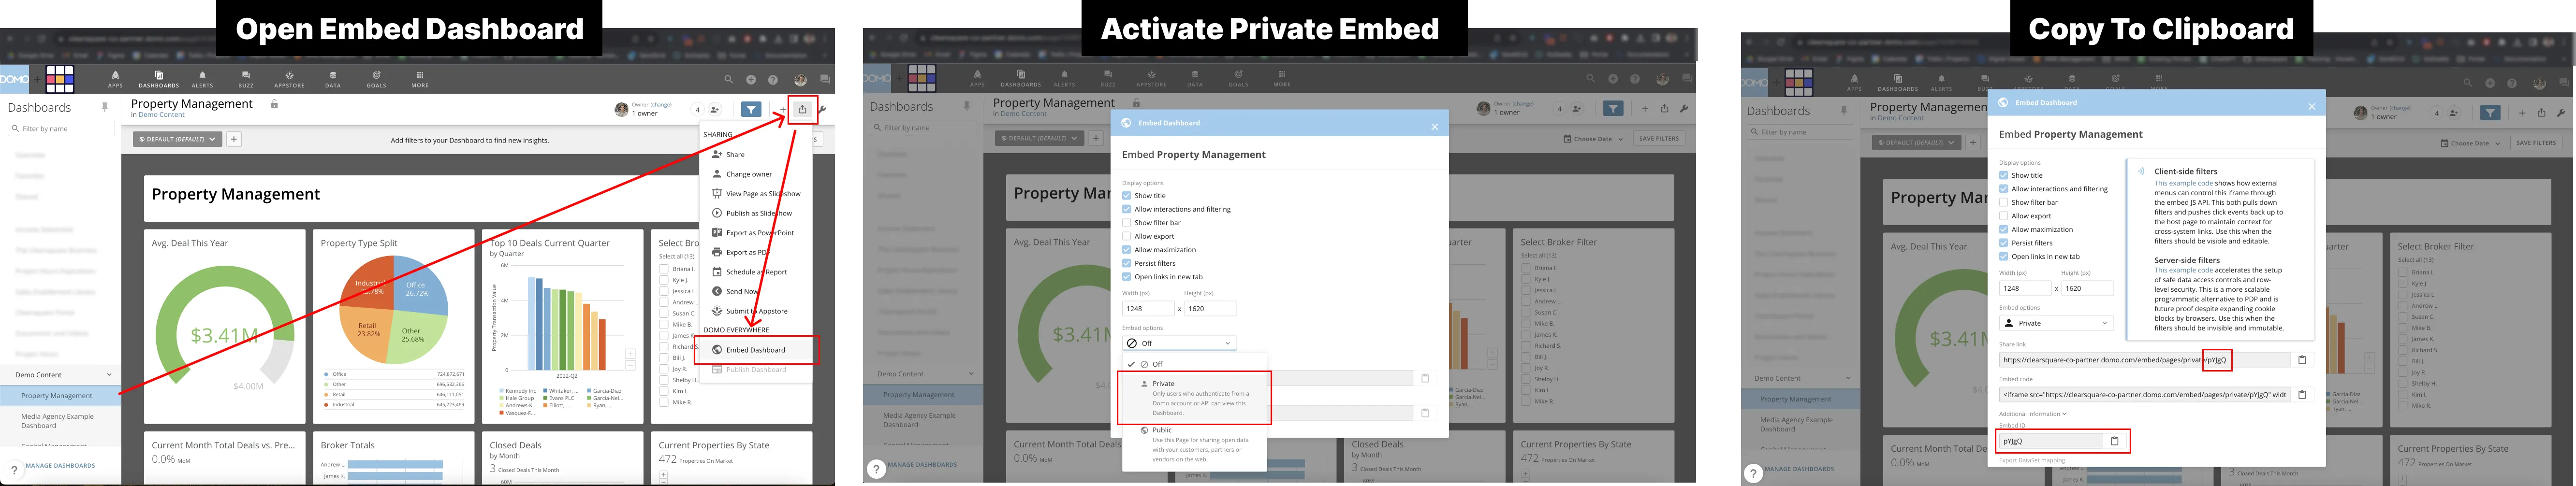The width and height of the screenshot is (2576, 486).
Task: Select Embed Dashboard from the share menu
Action: [755, 350]
